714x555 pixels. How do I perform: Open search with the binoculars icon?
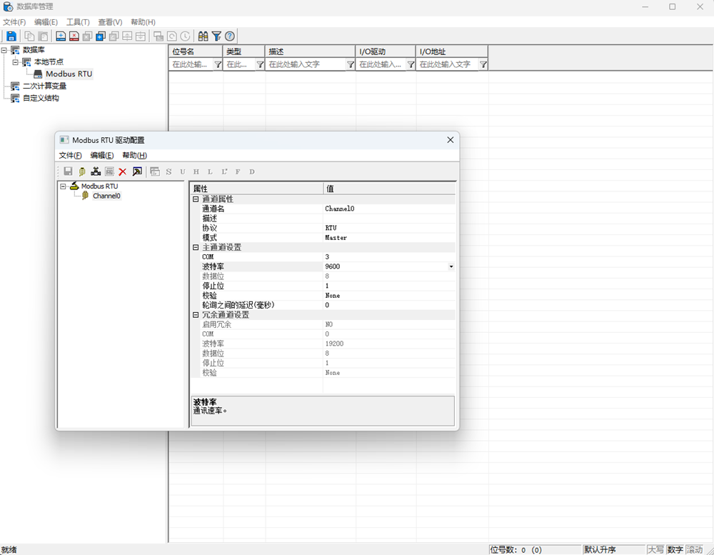[x=203, y=36]
